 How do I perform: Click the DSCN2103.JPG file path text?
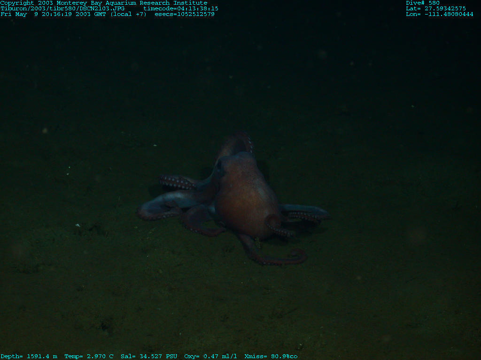(62, 8)
